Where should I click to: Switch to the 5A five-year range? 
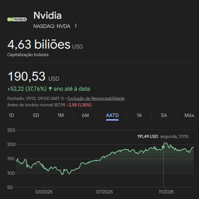click(164, 115)
